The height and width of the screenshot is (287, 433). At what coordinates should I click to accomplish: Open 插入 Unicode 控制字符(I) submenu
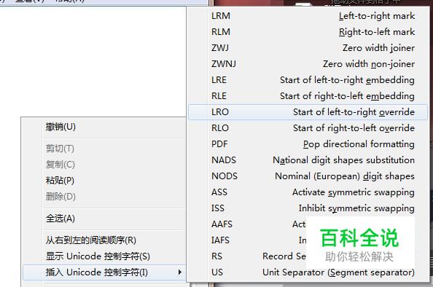tap(104, 272)
